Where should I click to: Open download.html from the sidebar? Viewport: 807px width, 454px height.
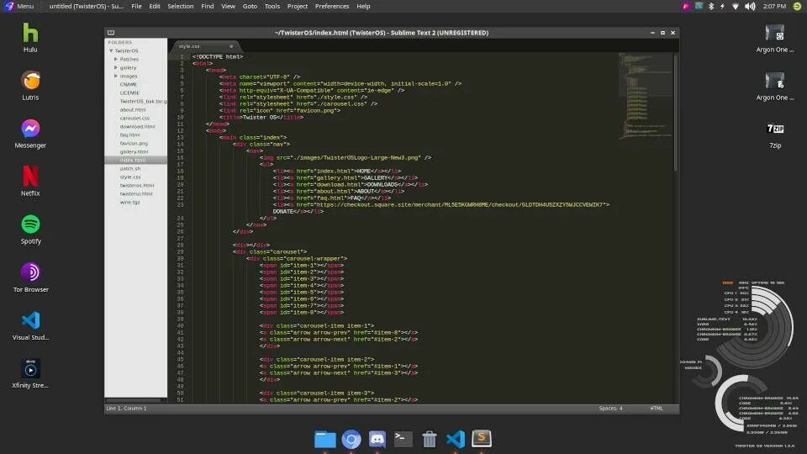coord(137,126)
